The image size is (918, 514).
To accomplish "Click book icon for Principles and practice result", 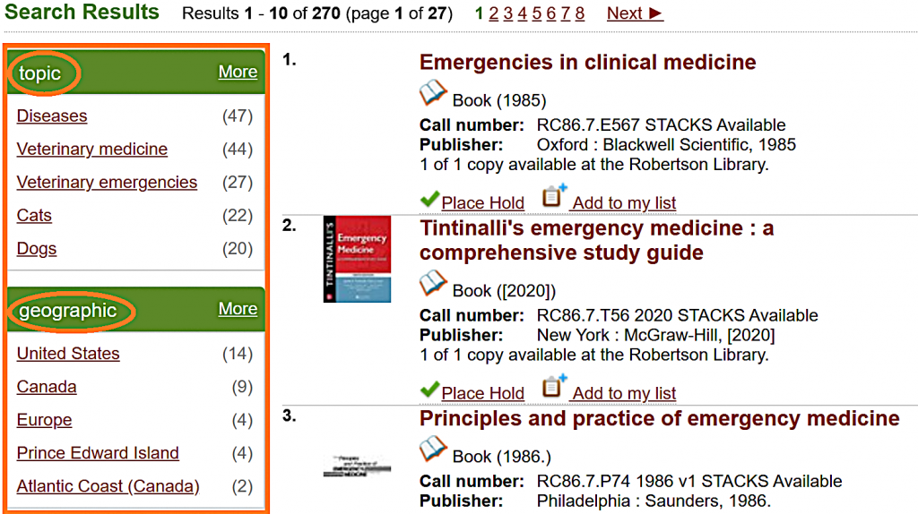I will tap(433, 450).
